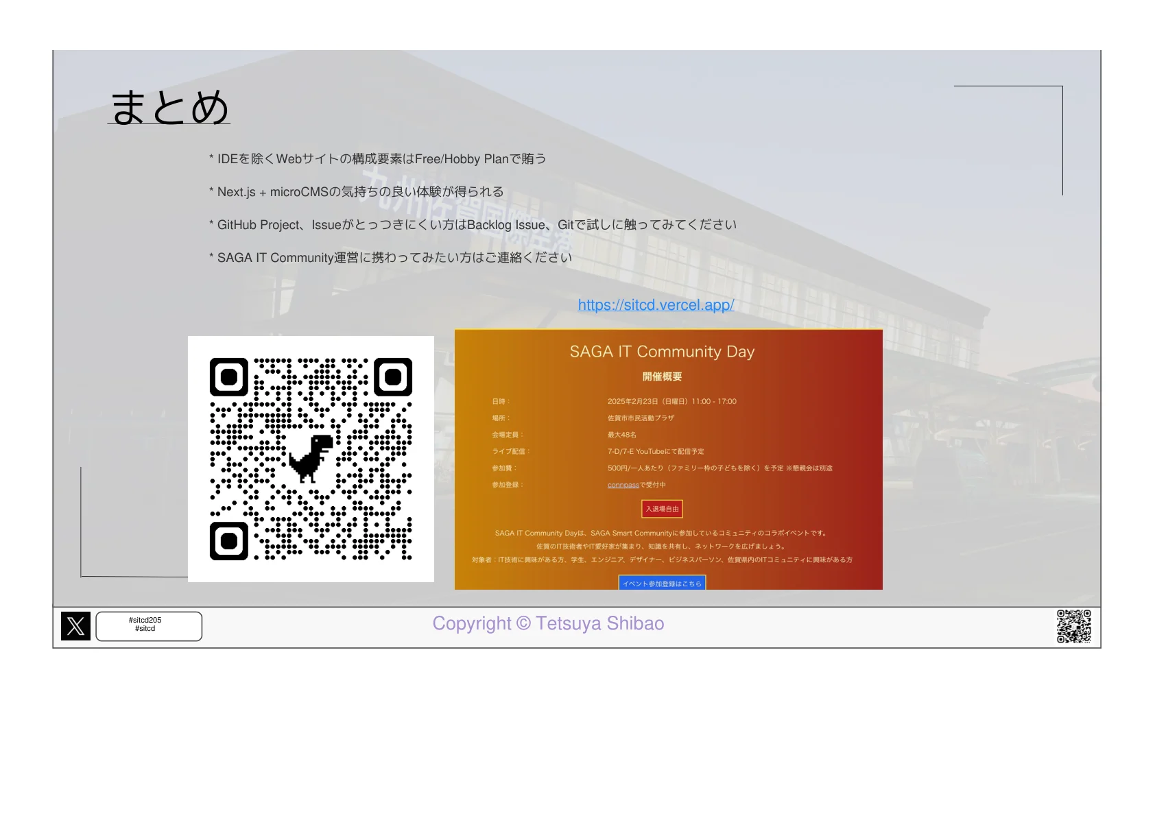The width and height of the screenshot is (1155, 816).
Task: Click the connpass link in event details
Action: click(x=623, y=485)
